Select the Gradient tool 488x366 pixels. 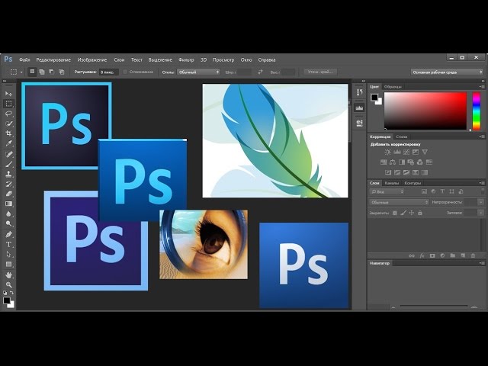[x=8, y=204]
